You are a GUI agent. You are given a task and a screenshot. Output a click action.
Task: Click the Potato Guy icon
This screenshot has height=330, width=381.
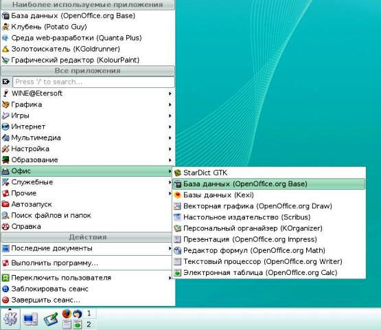tap(5, 27)
